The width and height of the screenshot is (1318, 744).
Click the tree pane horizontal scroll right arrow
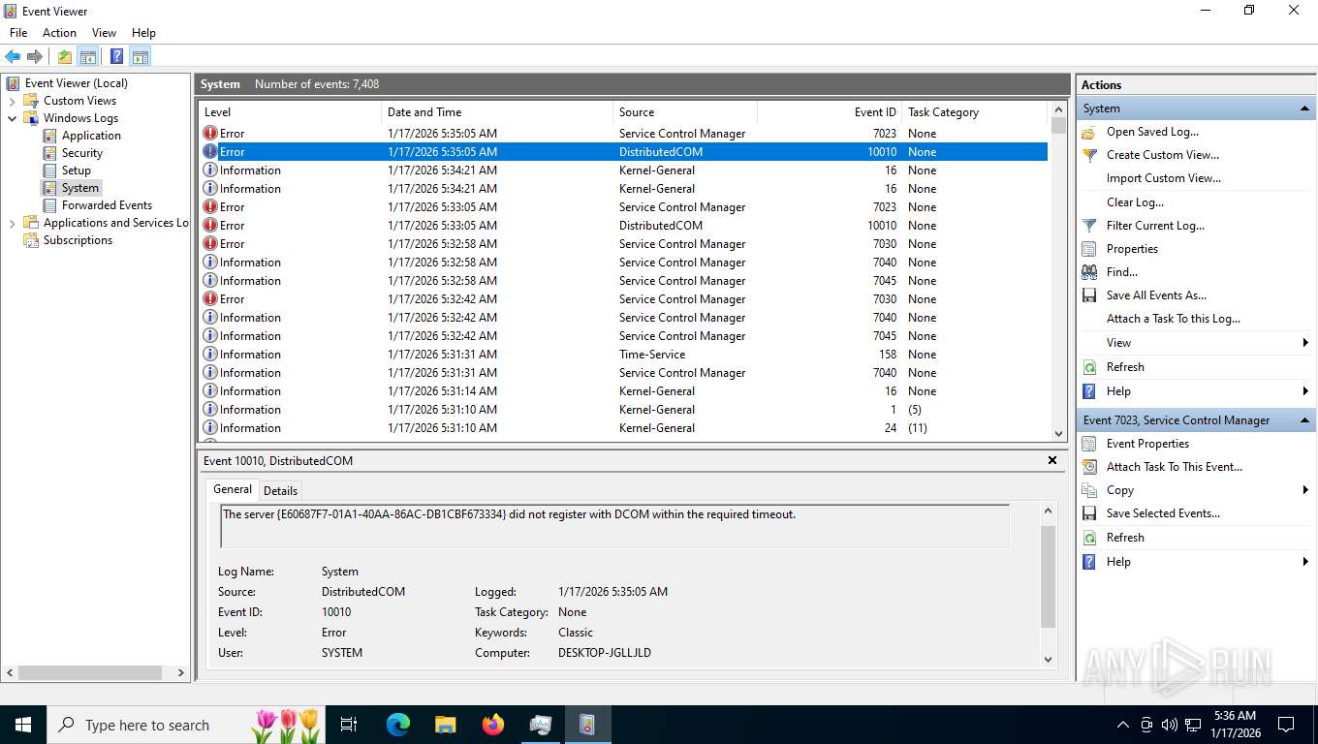[180, 672]
